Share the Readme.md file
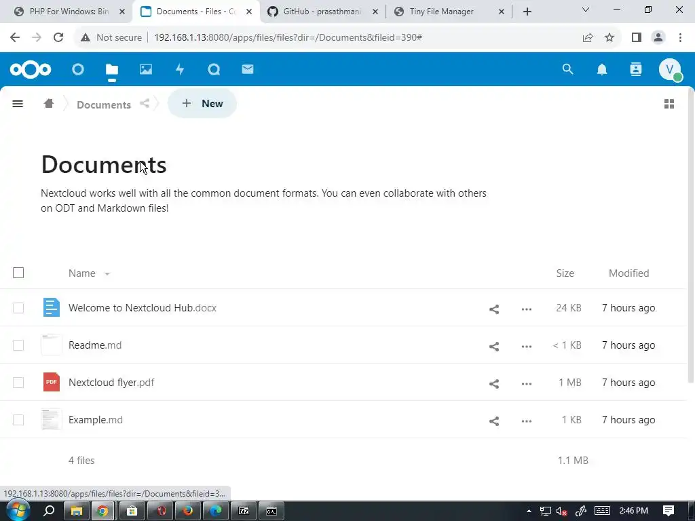The width and height of the screenshot is (695, 521). tap(494, 347)
